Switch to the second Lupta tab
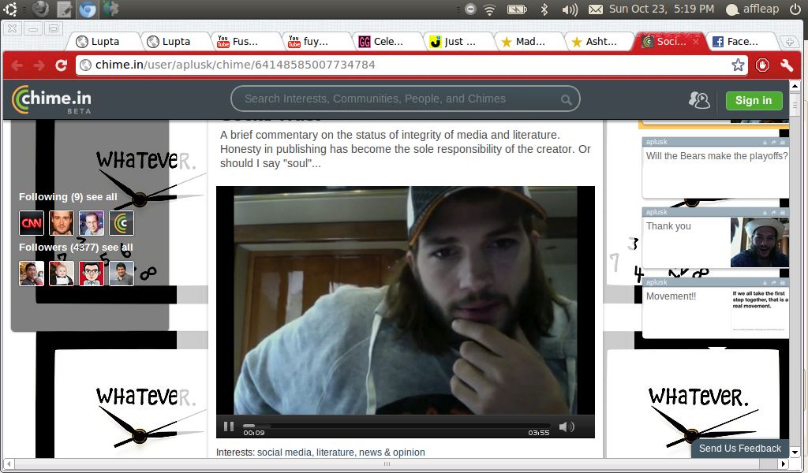Screen dimensions: 808x473 (176, 42)
